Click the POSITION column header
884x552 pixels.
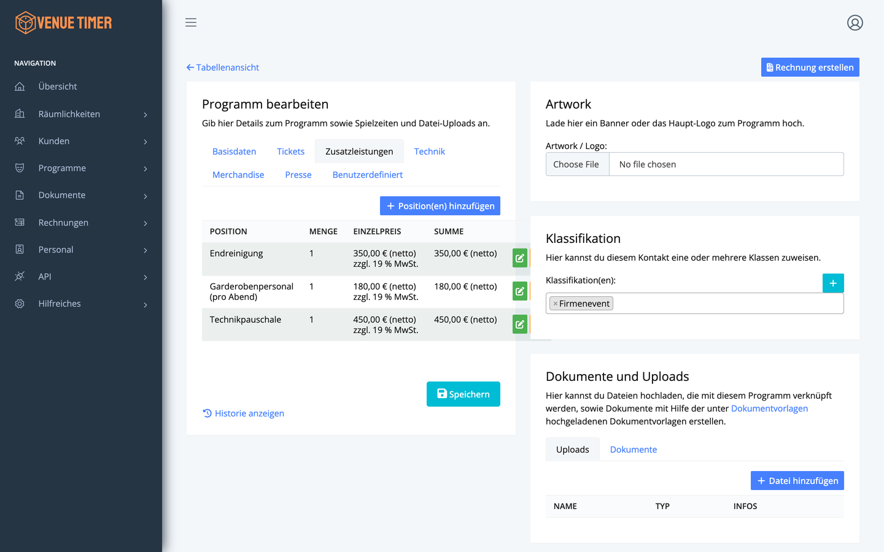228,231
